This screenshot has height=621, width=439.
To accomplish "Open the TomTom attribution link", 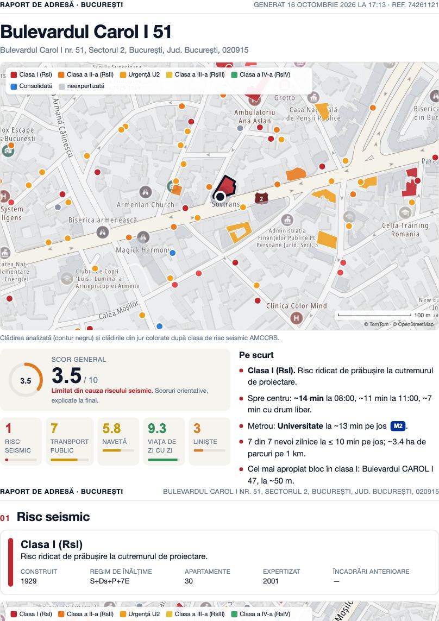I will click(x=377, y=324).
